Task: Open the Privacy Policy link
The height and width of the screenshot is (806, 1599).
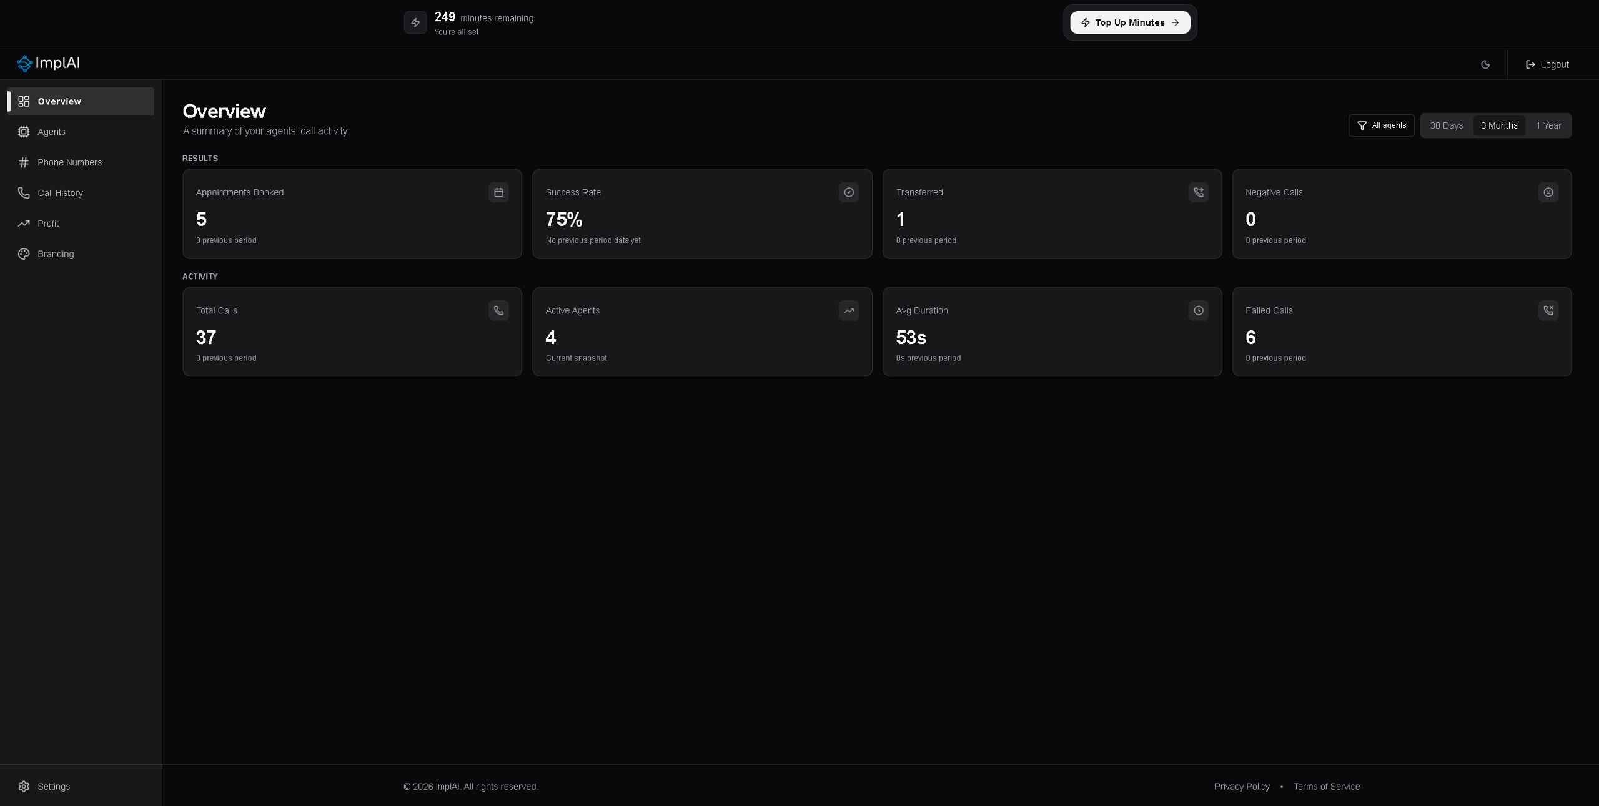Action: pyautogui.click(x=1242, y=787)
